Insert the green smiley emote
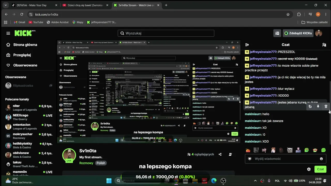 click(x=324, y=150)
